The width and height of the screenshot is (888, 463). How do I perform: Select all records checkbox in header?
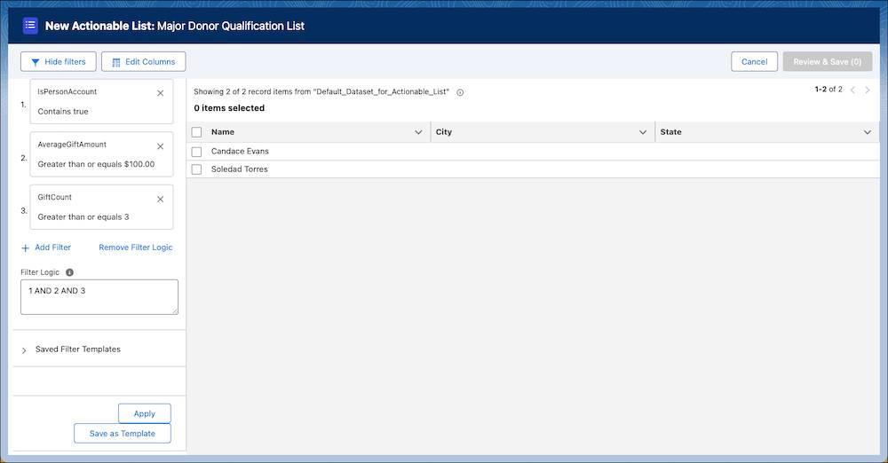[196, 132]
